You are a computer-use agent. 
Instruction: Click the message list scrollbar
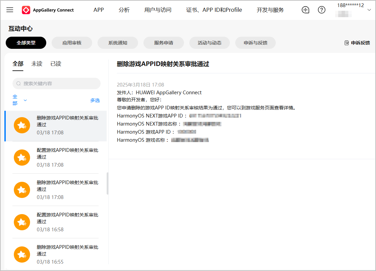(108, 183)
